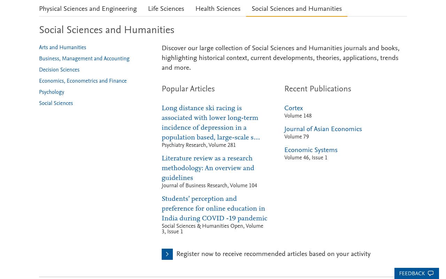Open Economic Systems recent publication
Image resolution: width=446 pixels, height=279 pixels.
[x=311, y=150]
